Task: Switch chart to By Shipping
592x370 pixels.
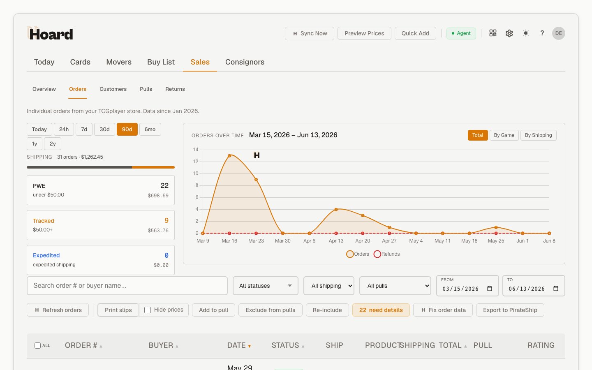Action: click(539, 135)
